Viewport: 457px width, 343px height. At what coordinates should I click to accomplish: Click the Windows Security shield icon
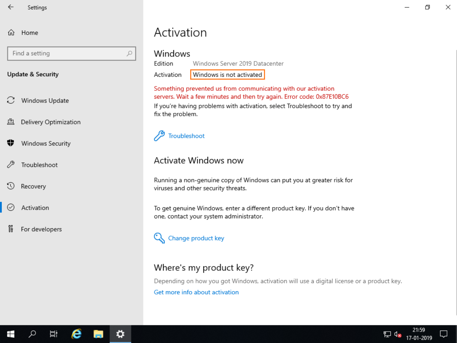tap(11, 143)
